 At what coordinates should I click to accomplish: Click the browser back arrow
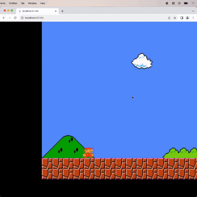[x=4, y=18]
